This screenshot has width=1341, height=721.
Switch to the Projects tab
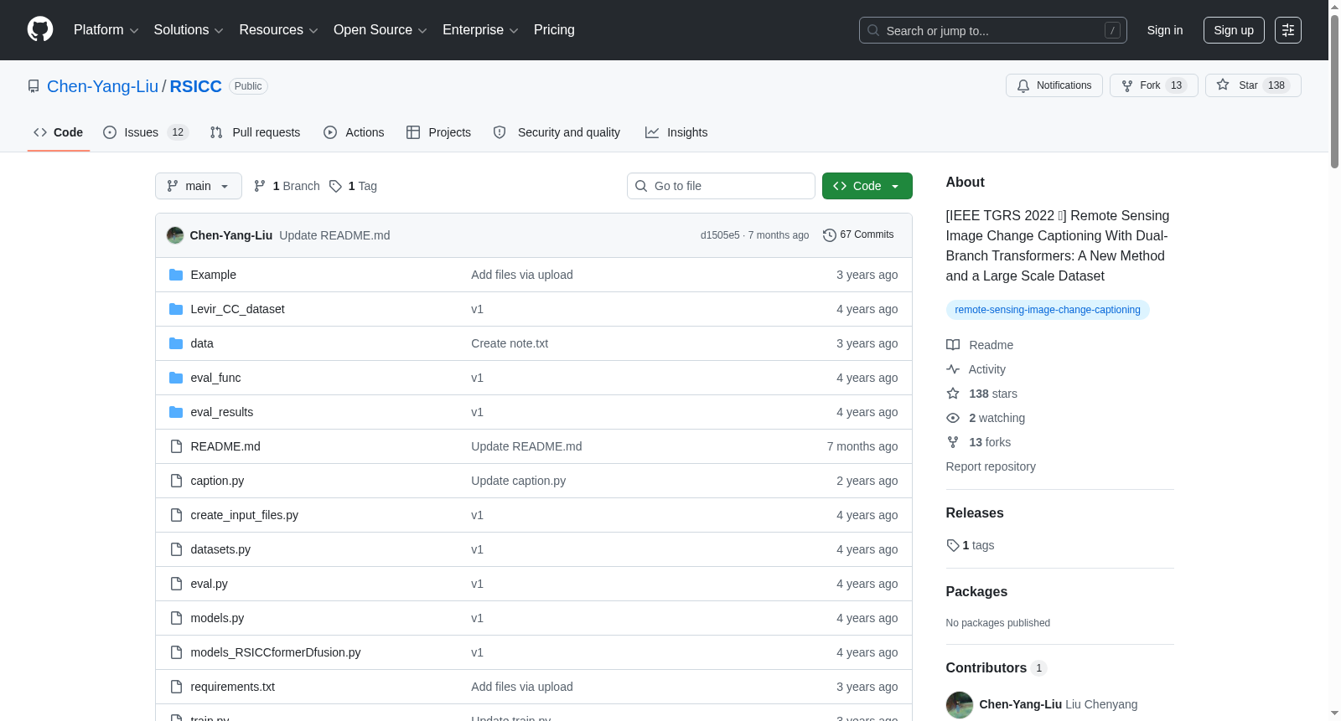click(x=438, y=132)
